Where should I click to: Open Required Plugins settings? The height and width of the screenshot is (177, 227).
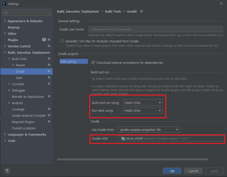coord(23,122)
